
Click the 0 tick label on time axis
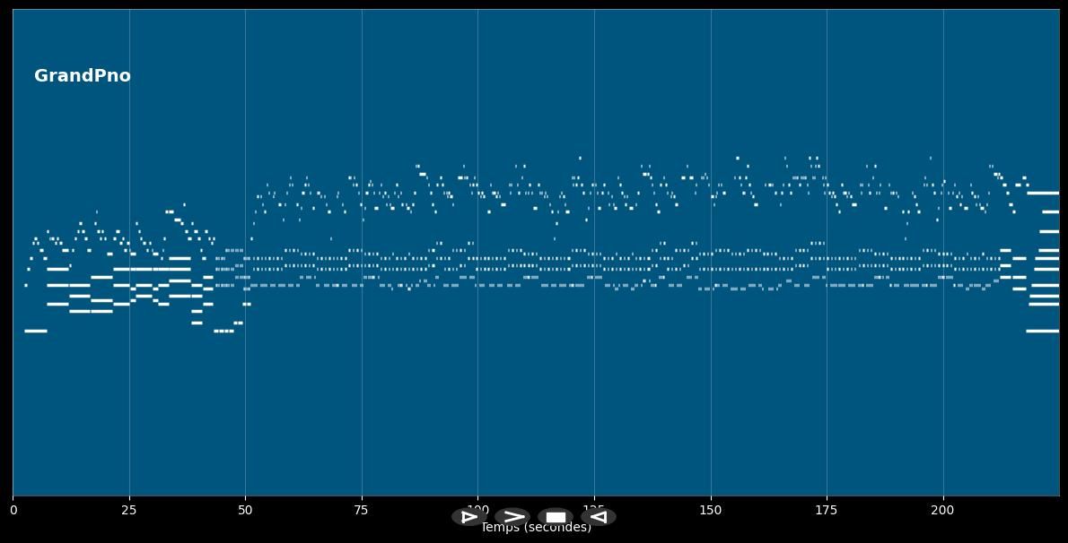[x=13, y=510]
